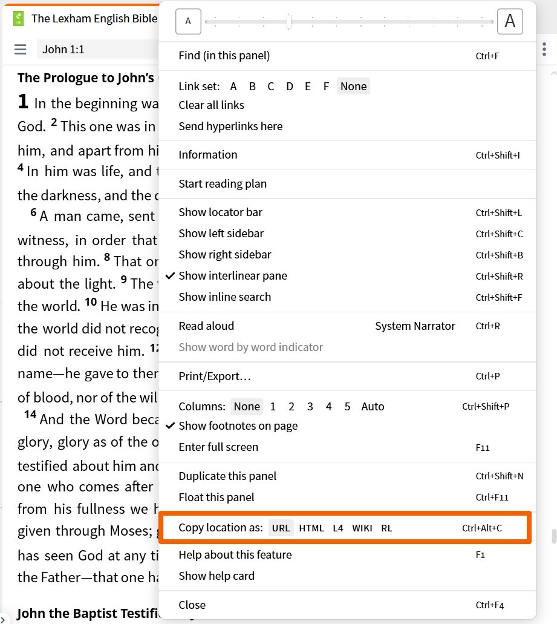Choose link set B

(x=252, y=87)
